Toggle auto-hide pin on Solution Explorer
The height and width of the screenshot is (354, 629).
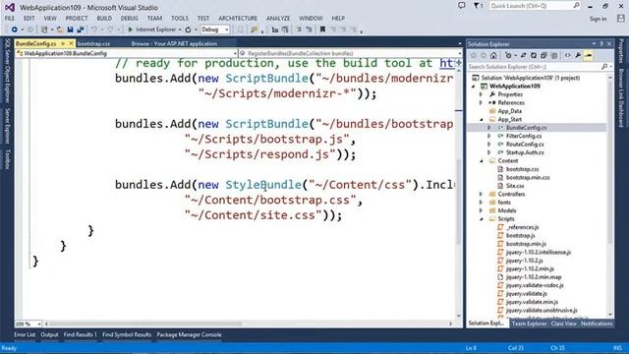(x=601, y=43)
